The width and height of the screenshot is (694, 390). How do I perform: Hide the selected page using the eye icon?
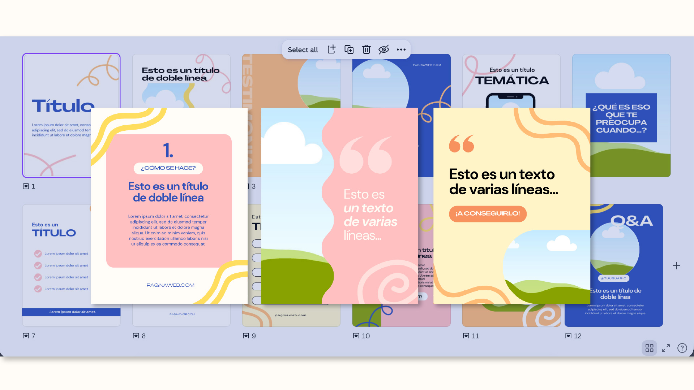click(384, 49)
